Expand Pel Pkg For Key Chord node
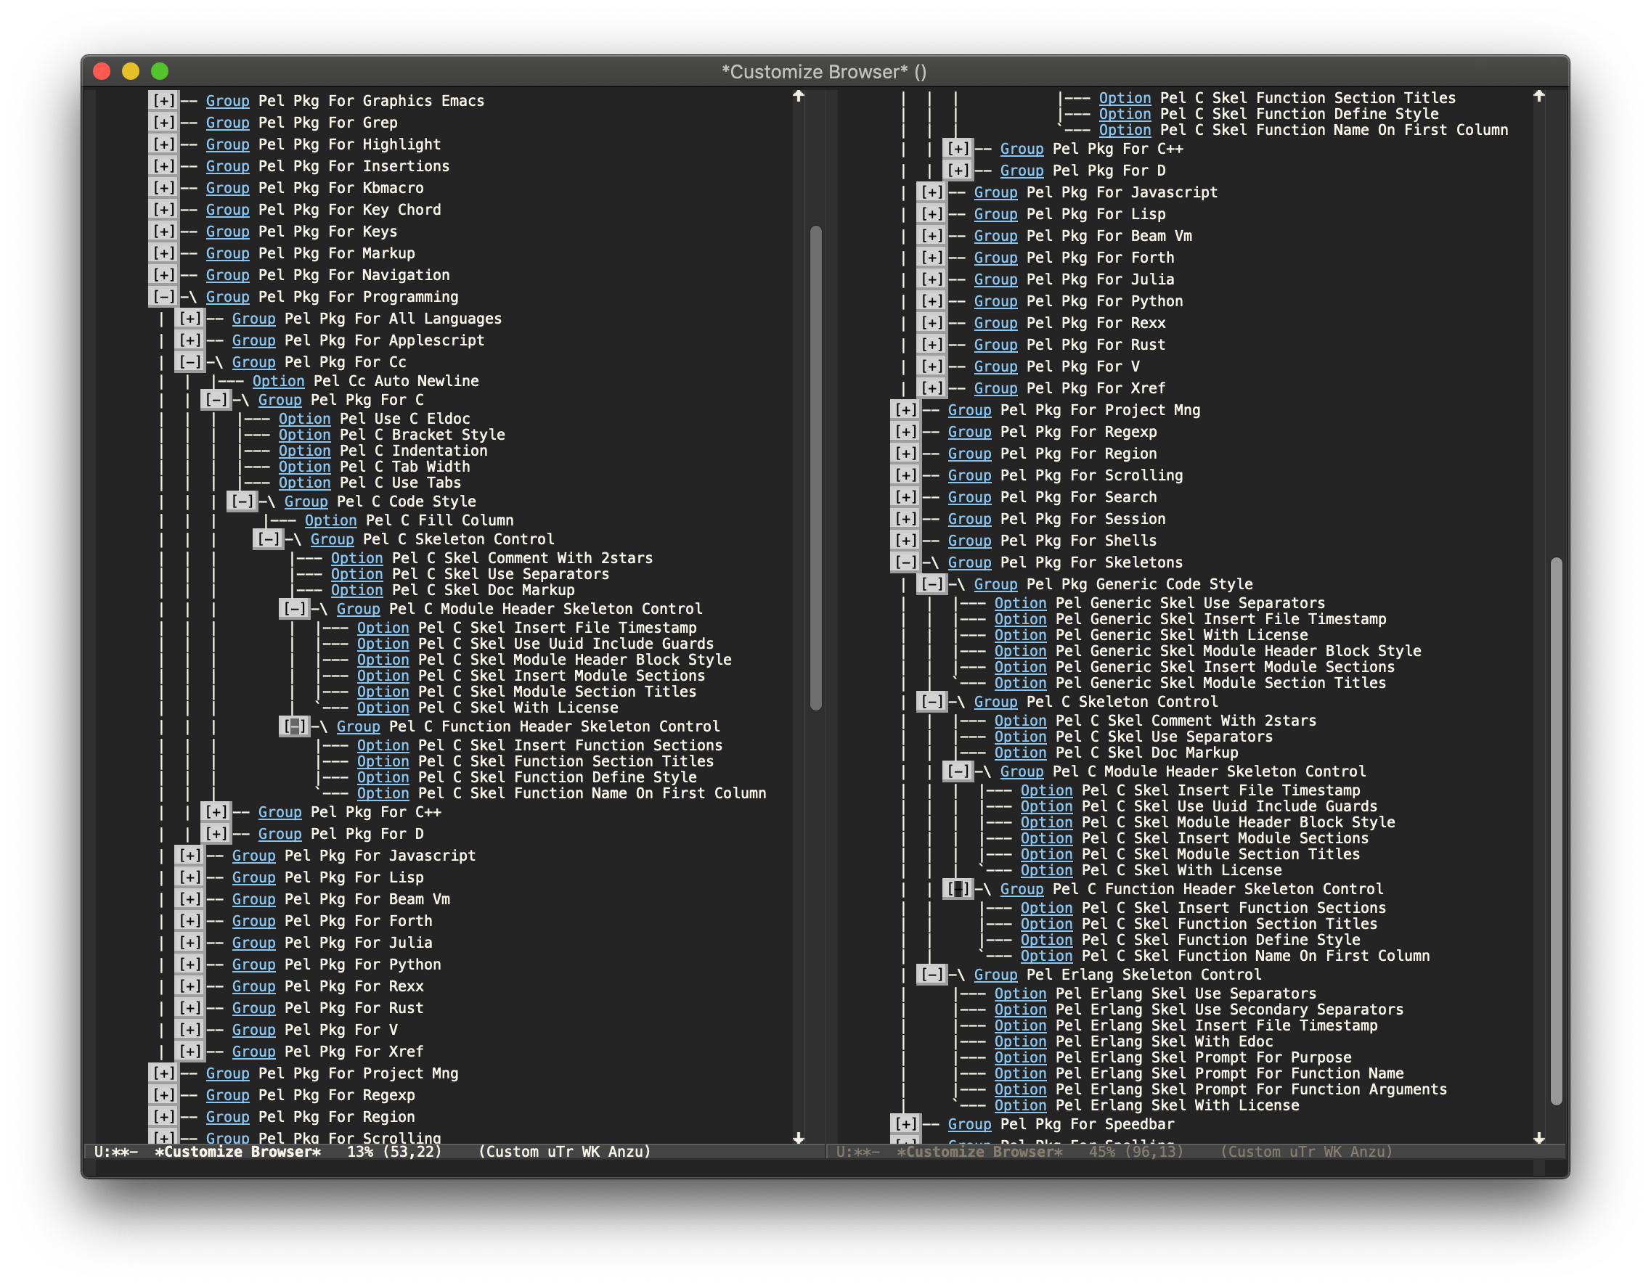The height and width of the screenshot is (1286, 1651). click(x=163, y=209)
